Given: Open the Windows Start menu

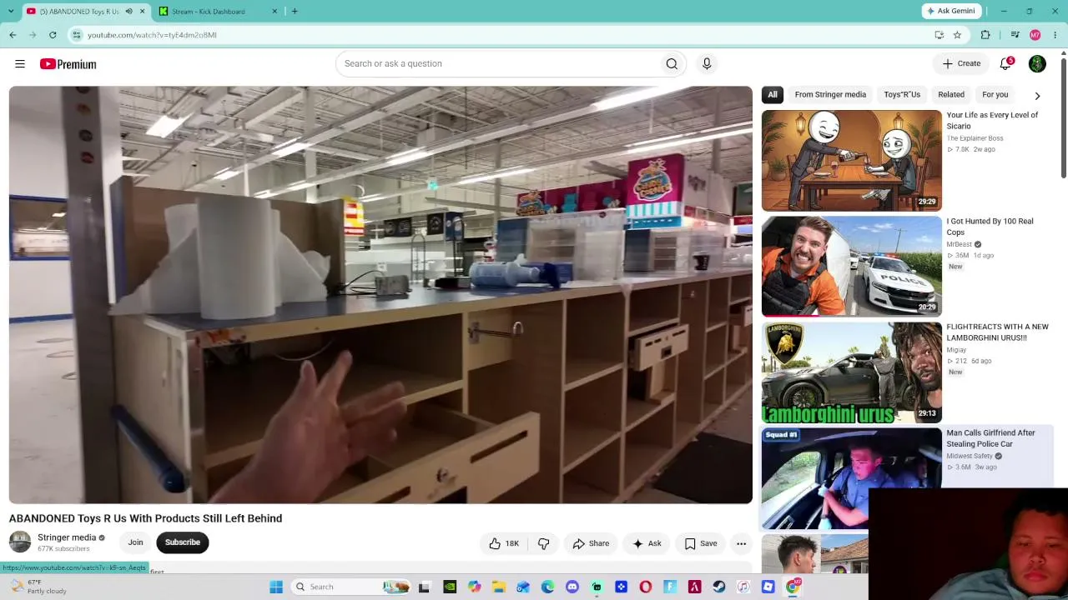Looking at the screenshot, I should pos(276,587).
